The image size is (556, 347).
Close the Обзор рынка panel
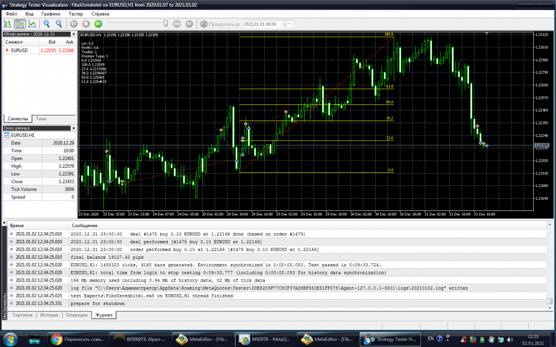coord(74,34)
